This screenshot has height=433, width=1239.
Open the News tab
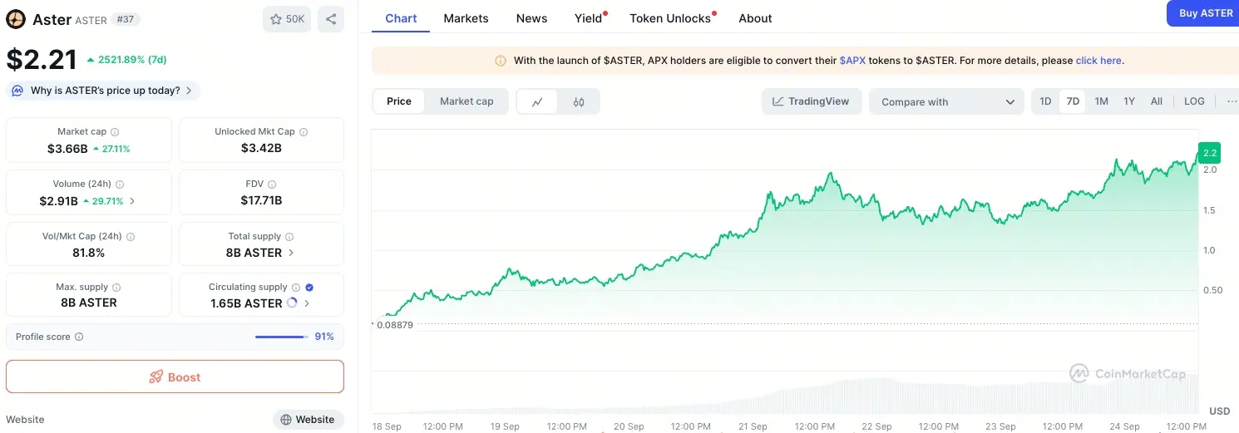tap(531, 18)
